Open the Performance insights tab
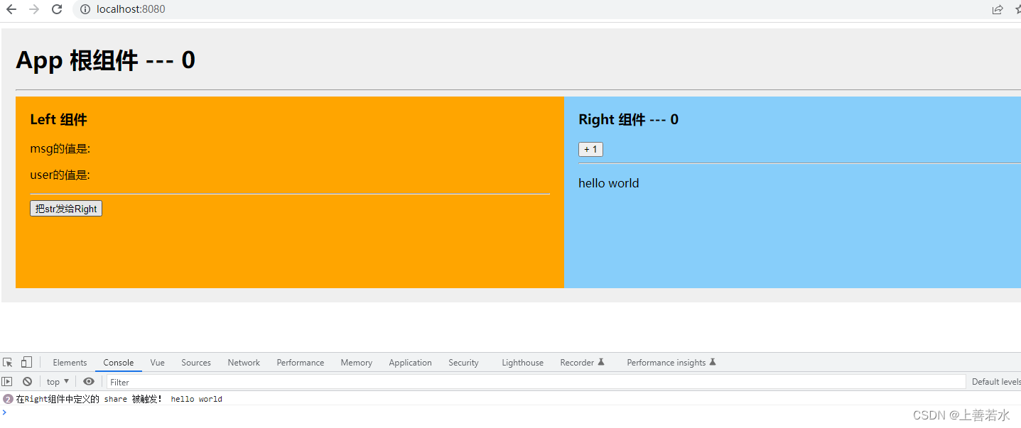The height and width of the screenshot is (428, 1021). 671,362
